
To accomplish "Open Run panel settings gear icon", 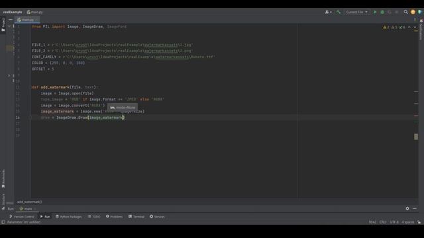I will tap(407, 209).
